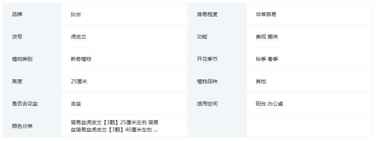Select the 阳台 办公桌 applicable space value
Screen dimensions: 377x141
point(269,104)
